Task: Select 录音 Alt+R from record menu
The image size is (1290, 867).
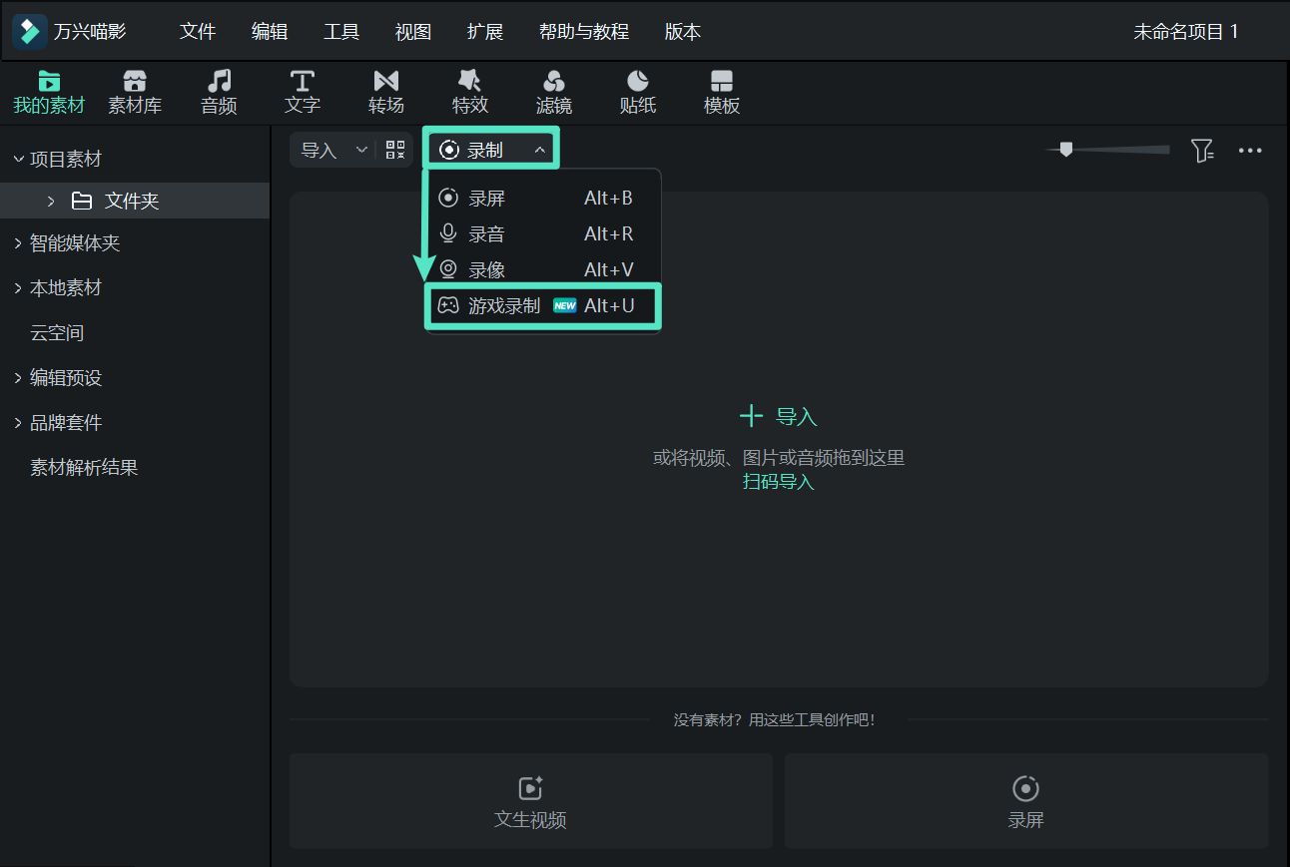Action: click(543, 234)
